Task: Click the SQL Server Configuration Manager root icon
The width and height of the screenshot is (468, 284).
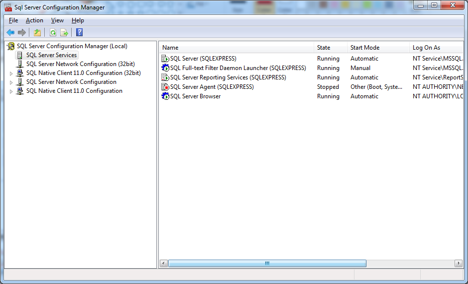Action: coord(11,46)
